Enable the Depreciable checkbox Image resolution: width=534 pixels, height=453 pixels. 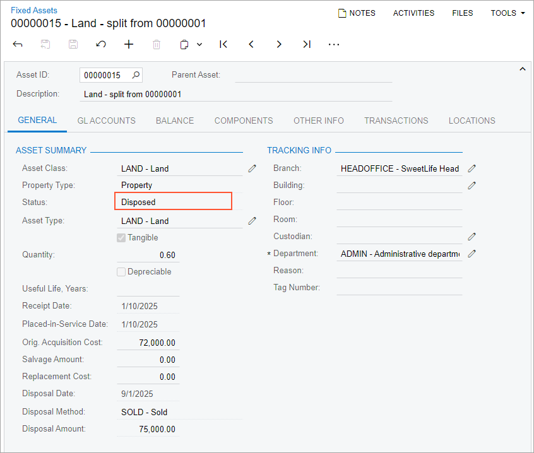[121, 272]
